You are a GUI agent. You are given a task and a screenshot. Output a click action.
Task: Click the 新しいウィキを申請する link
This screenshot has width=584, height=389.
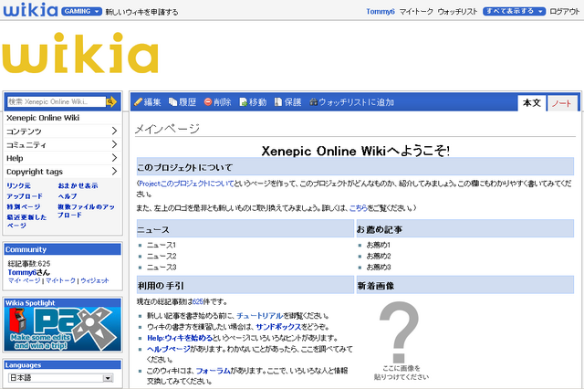[x=141, y=12]
